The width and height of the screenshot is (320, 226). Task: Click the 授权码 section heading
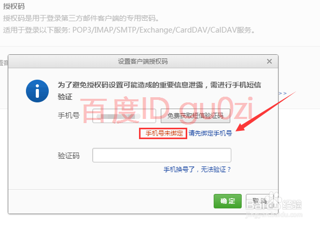pos(14,6)
